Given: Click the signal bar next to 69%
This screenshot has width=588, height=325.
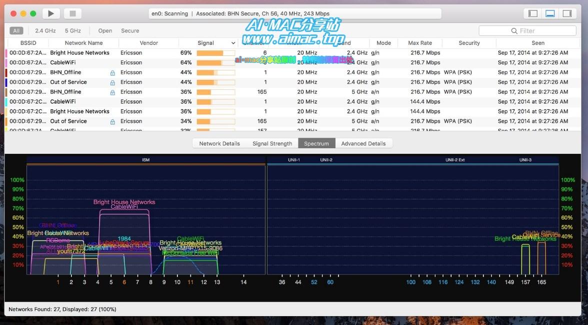Looking at the screenshot, I should coord(216,53).
